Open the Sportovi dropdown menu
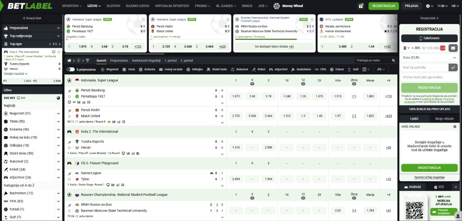 pos(72,6)
